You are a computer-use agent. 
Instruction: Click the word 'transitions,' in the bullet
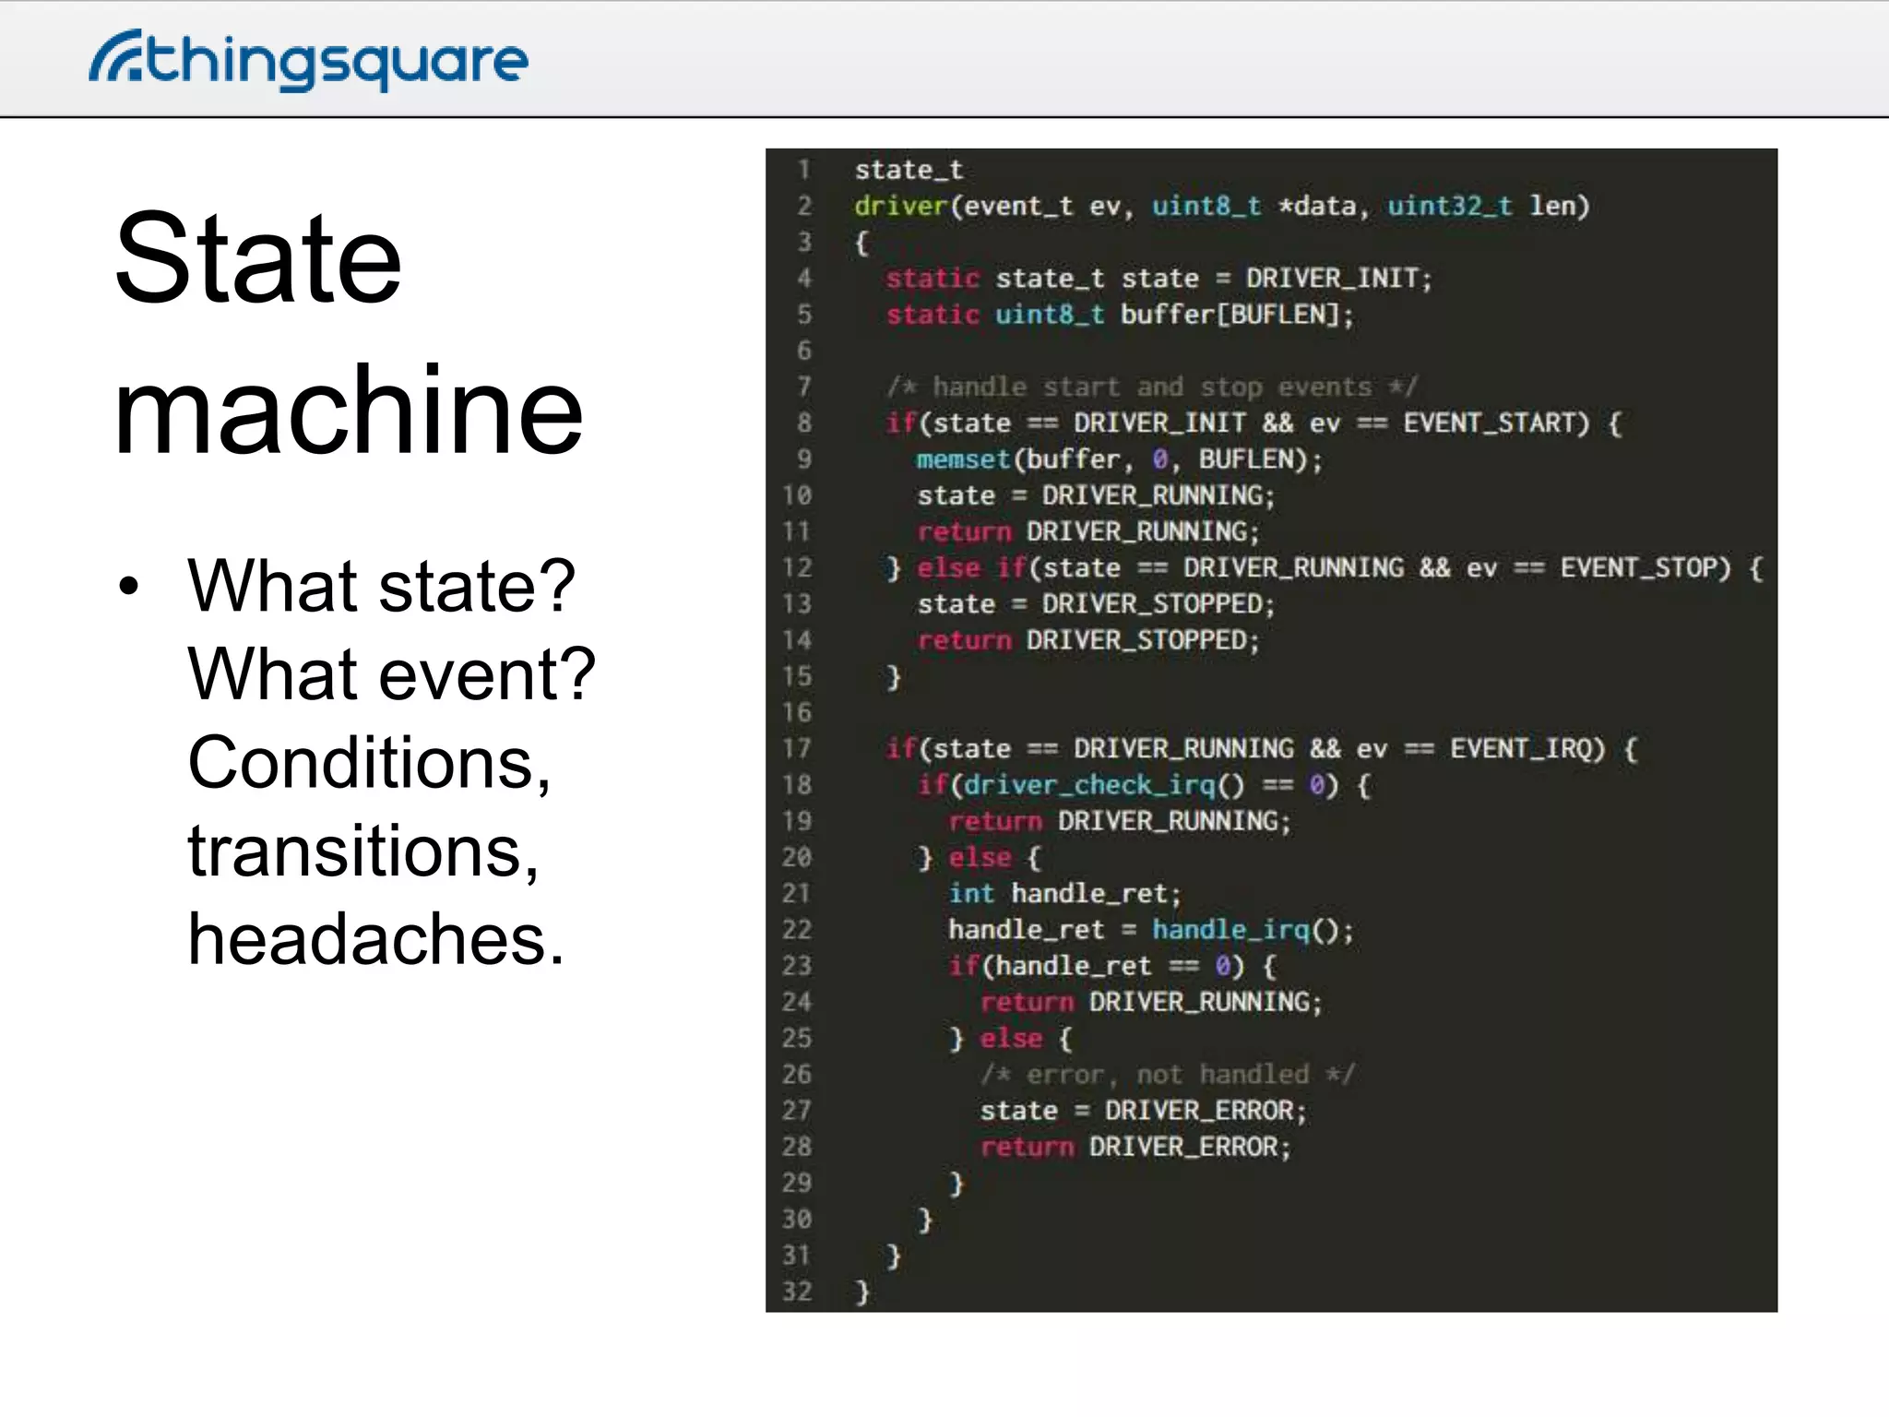tap(363, 851)
